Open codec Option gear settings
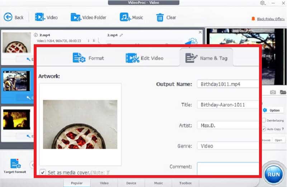287x187 pixels. [x=272, y=110]
